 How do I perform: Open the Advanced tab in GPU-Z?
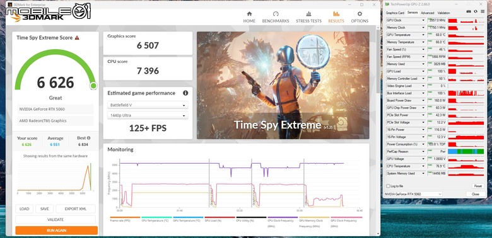click(x=428, y=13)
